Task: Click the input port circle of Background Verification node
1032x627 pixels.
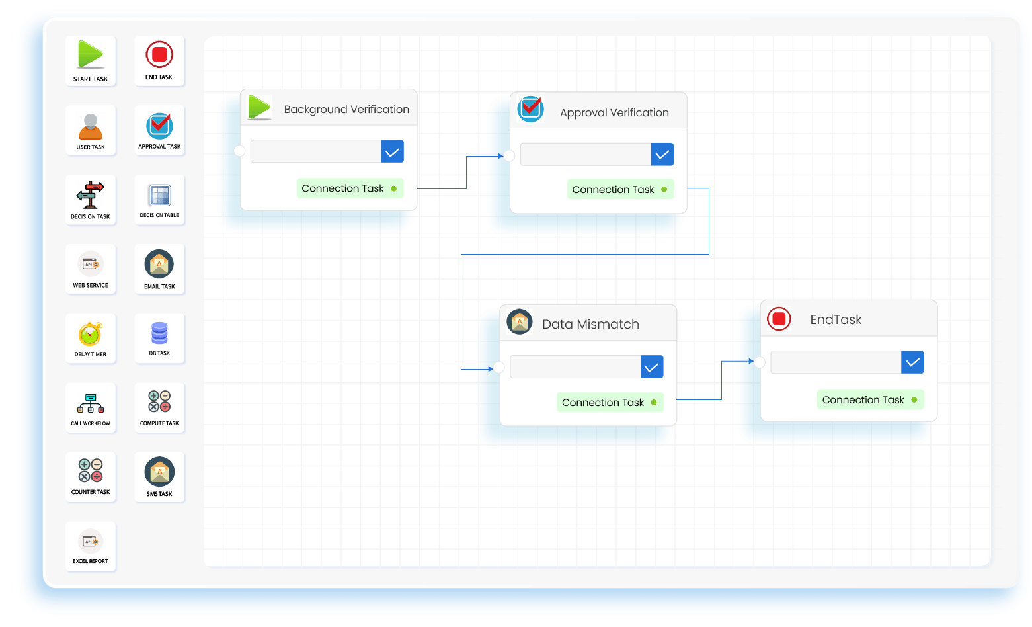Action: (239, 151)
